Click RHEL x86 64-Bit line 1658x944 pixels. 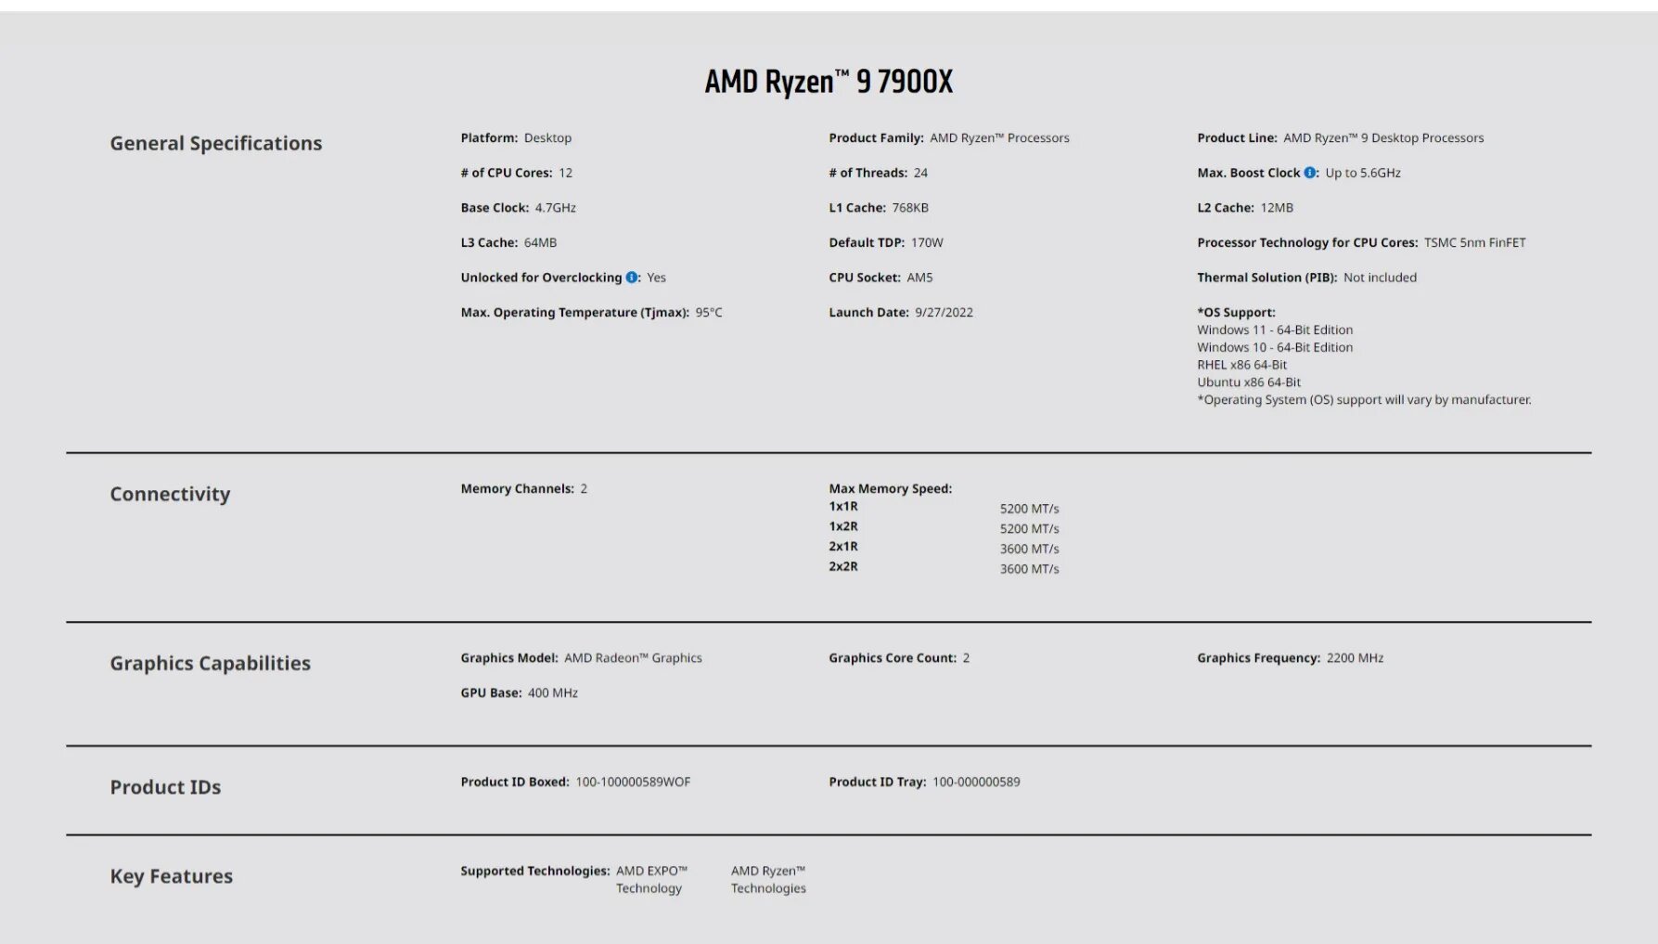click(x=1241, y=365)
